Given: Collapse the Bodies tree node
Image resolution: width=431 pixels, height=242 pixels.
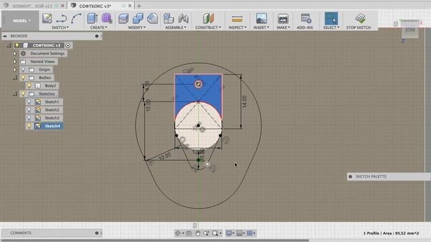Looking at the screenshot, I should [x=15, y=78].
